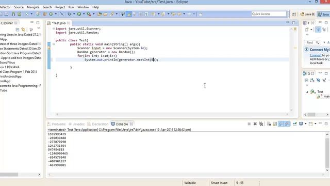Click Remove Launch (X) console icon
Screen dimensions: 330x186
point(255,124)
